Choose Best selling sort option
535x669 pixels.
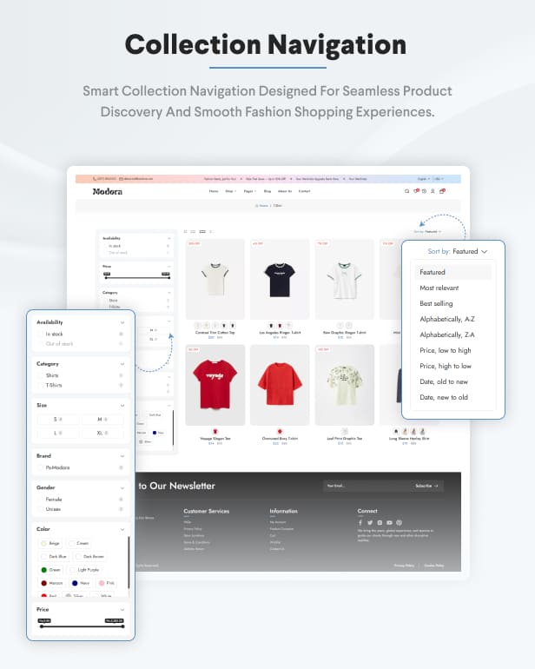(436, 303)
